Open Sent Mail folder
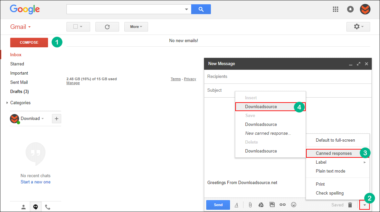The image size is (380, 212). 19,82
